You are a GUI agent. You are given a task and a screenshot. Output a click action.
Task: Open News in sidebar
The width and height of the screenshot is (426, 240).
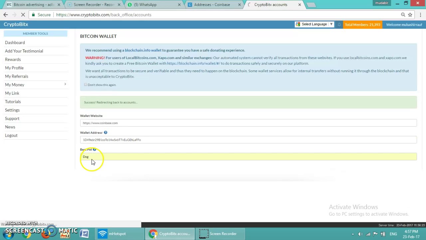[x=10, y=127]
